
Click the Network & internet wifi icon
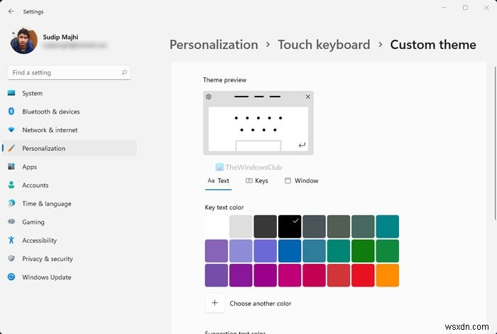(x=11, y=130)
